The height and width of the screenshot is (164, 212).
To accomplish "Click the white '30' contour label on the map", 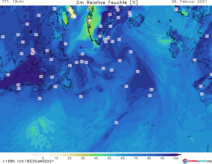I will pos(74,17).
